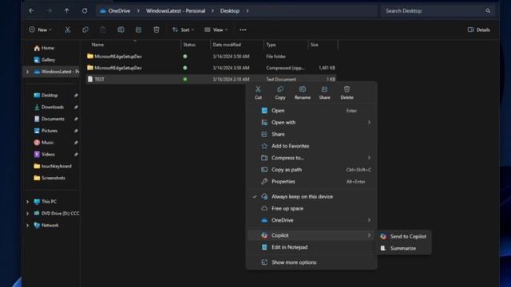Viewport: 511px width, 287px height.
Task: Click the Paste icon in the toolbar
Action: point(103,29)
